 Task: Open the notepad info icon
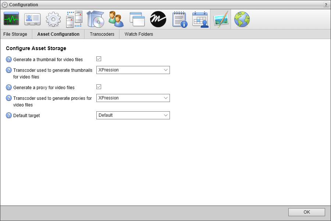179,19
